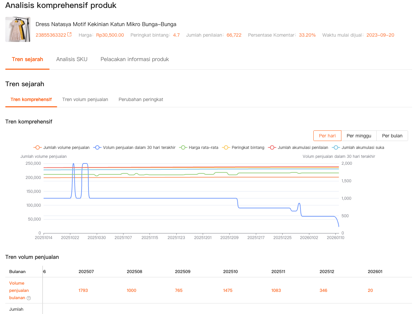Switch chart to Per minggu
Screen dimensions: 416x314
click(x=359, y=136)
